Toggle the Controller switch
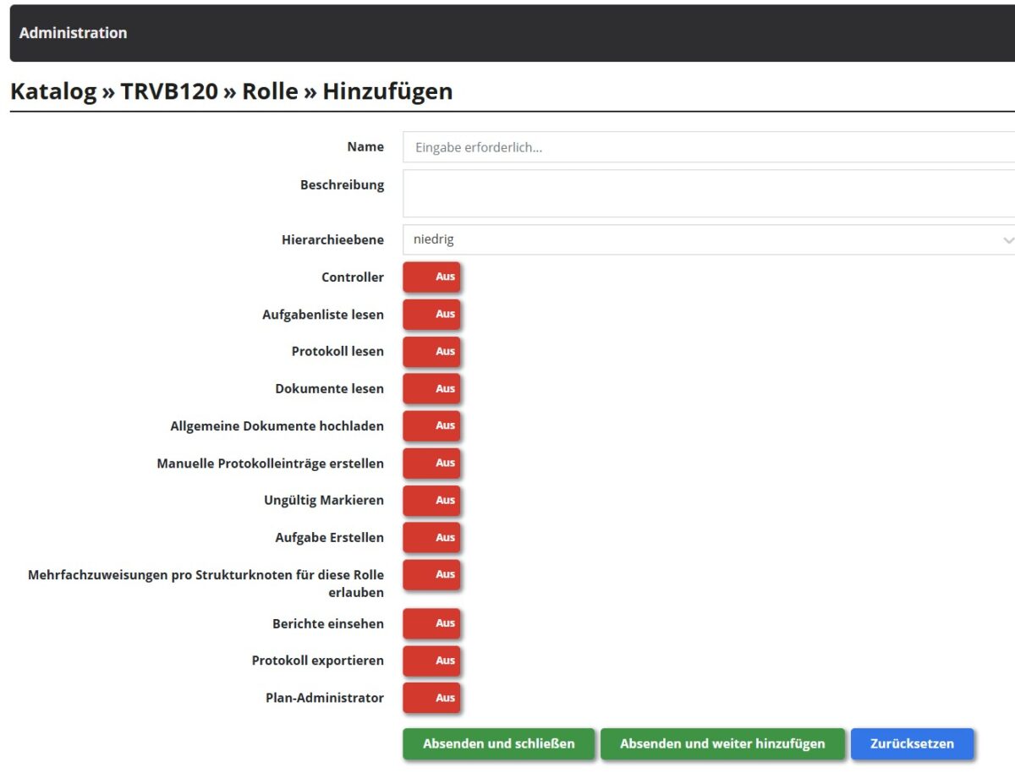Screen dimensions: 1015x784 [431, 277]
